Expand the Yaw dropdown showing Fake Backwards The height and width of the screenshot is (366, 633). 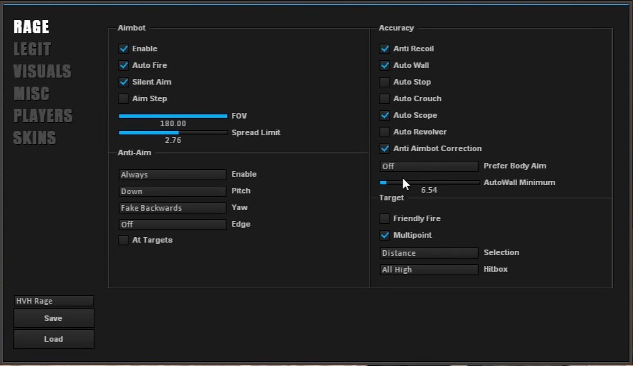coord(172,208)
